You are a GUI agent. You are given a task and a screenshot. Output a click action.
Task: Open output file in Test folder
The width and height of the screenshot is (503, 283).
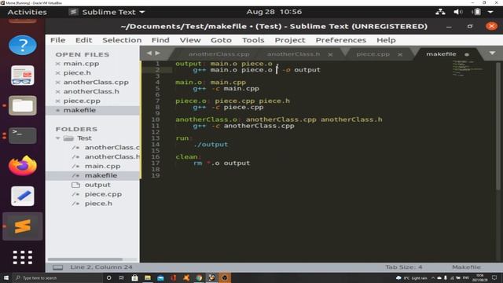pyautogui.click(x=97, y=185)
